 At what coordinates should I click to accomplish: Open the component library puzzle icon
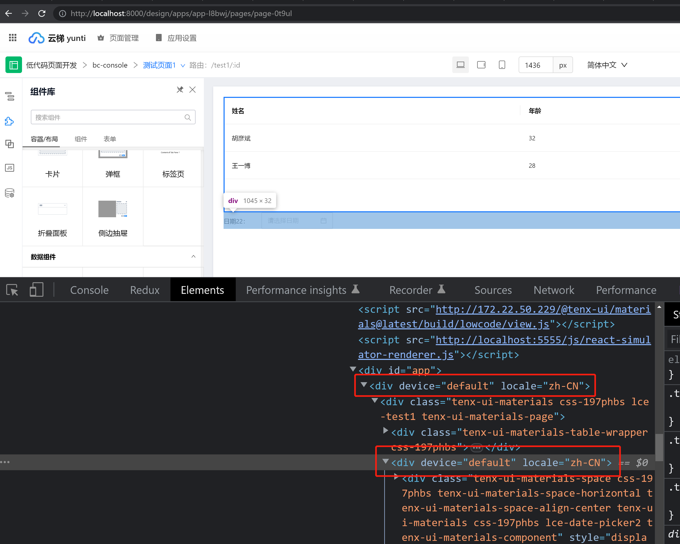[x=10, y=121]
